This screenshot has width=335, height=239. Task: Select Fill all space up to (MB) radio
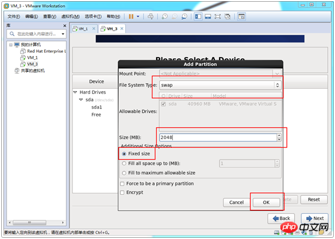click(124, 164)
